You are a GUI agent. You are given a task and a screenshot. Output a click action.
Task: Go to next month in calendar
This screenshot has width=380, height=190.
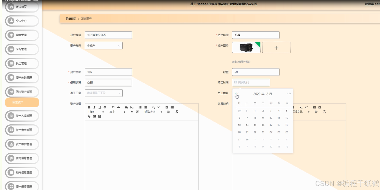287,94
